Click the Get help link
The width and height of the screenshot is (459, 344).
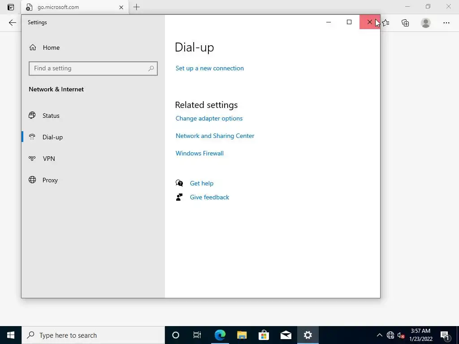click(x=202, y=183)
